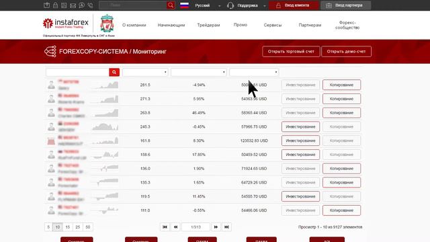Click the InstaForex logo

pyautogui.click(x=66, y=24)
